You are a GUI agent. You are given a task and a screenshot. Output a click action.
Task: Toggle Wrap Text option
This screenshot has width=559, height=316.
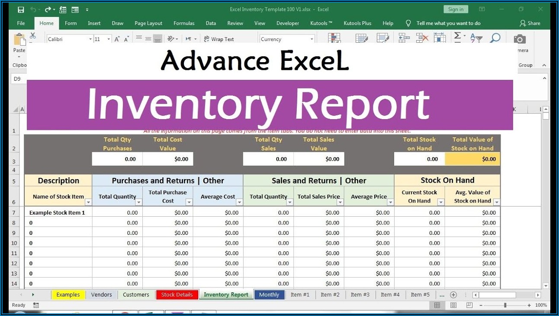click(218, 39)
